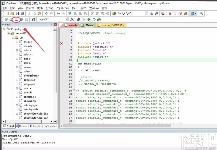Open a file using the folder icon
217x150 pixels.
12,14
